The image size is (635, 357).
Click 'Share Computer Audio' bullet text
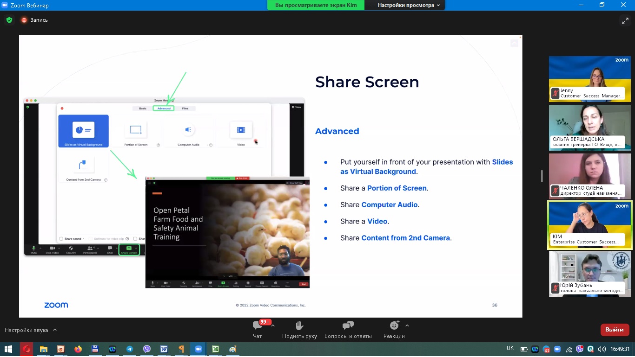pyautogui.click(x=380, y=204)
